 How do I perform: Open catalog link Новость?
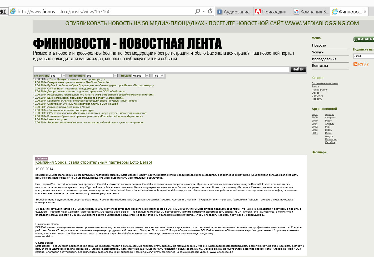click(x=317, y=99)
